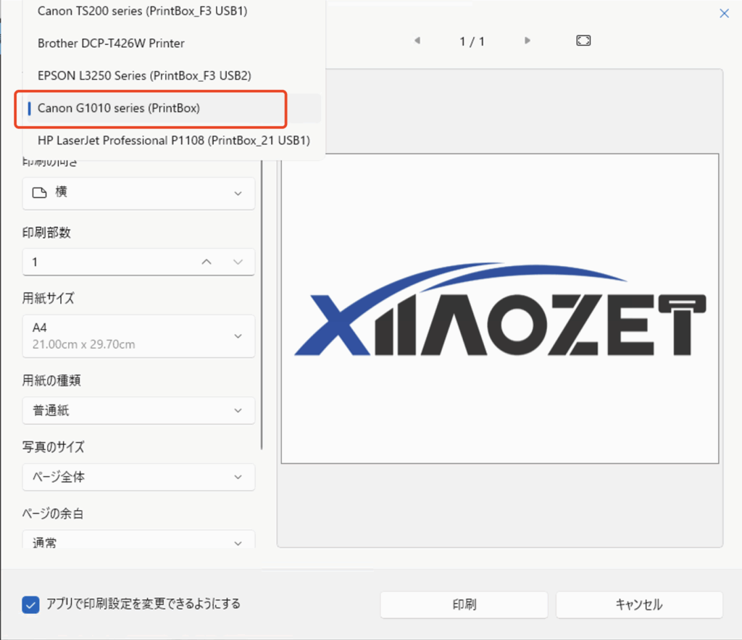The image size is (742, 640).
Task: Pick HP LaserJet Professional P1108 printer
Action: 173,141
